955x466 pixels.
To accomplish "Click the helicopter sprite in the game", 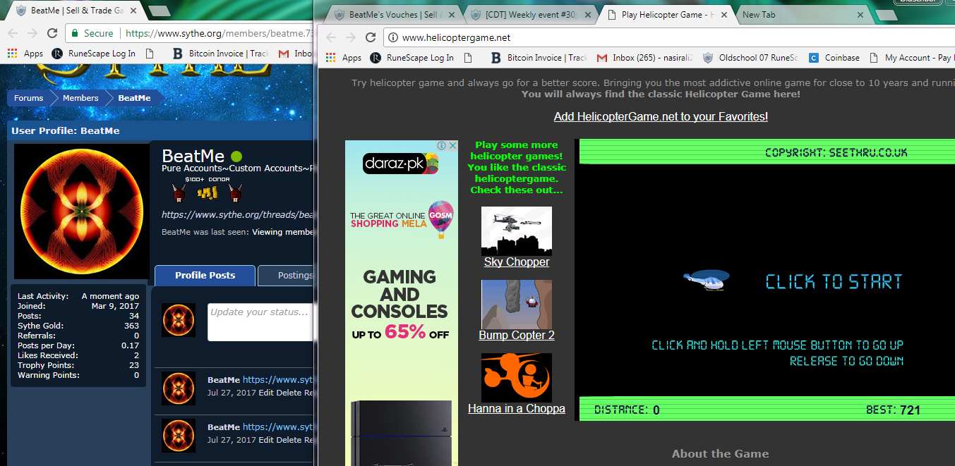I will click(707, 280).
